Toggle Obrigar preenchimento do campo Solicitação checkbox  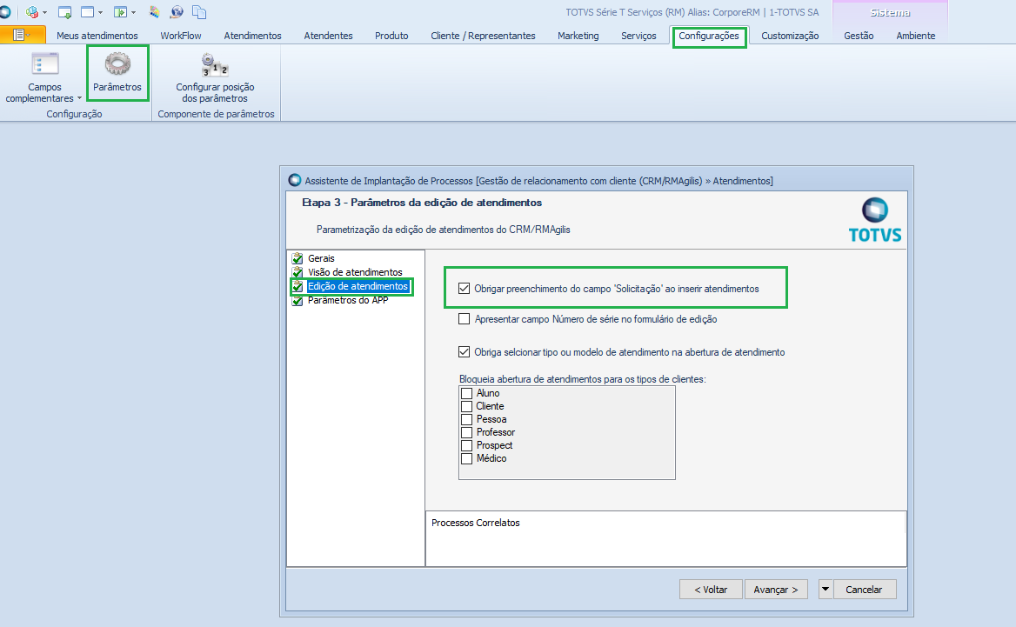pyautogui.click(x=464, y=288)
